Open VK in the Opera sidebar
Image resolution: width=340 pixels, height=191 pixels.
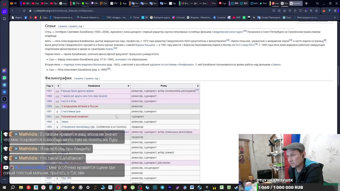[x=4, y=92]
